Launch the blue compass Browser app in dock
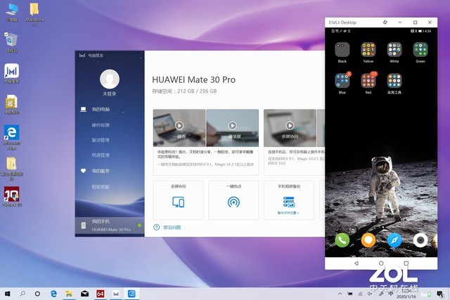The image size is (450, 300). pos(394,240)
